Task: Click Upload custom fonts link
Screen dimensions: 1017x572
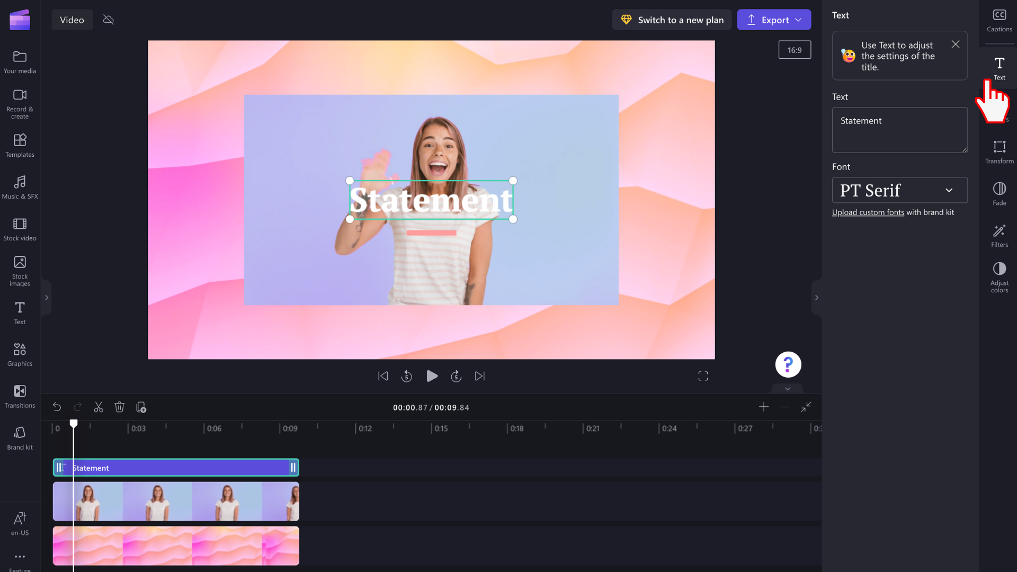Action: tap(868, 212)
